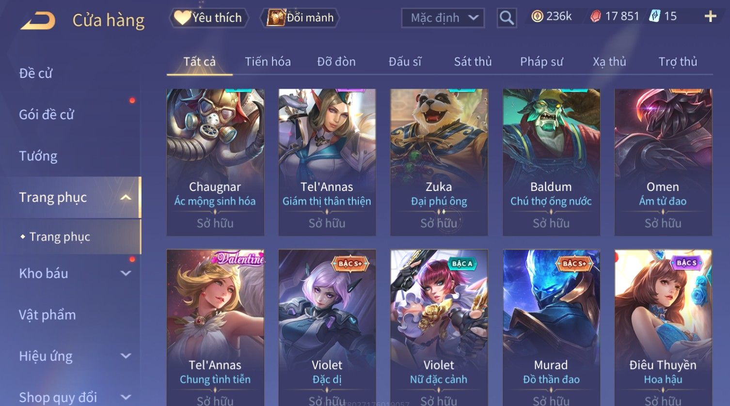The width and height of the screenshot is (730, 406).
Task: Go to Tướng in the sidebar
Action: 38,156
